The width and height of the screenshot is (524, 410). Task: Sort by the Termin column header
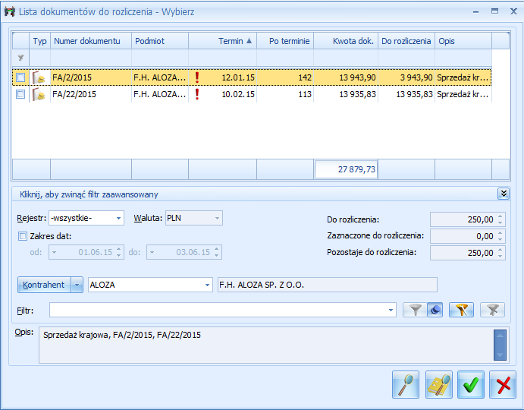tap(222, 41)
